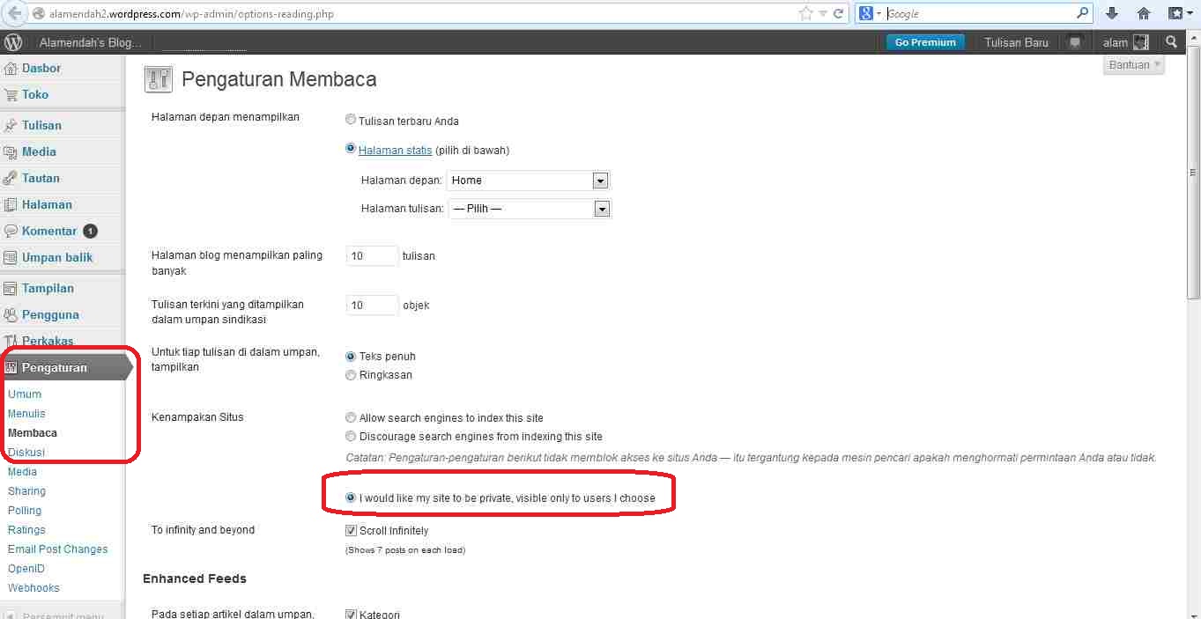1201x619 pixels.
Task: Select 'Allow search engines to index' option
Action: [x=351, y=418]
